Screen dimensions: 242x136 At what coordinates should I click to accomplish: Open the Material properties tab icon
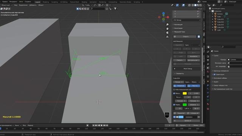(208, 104)
